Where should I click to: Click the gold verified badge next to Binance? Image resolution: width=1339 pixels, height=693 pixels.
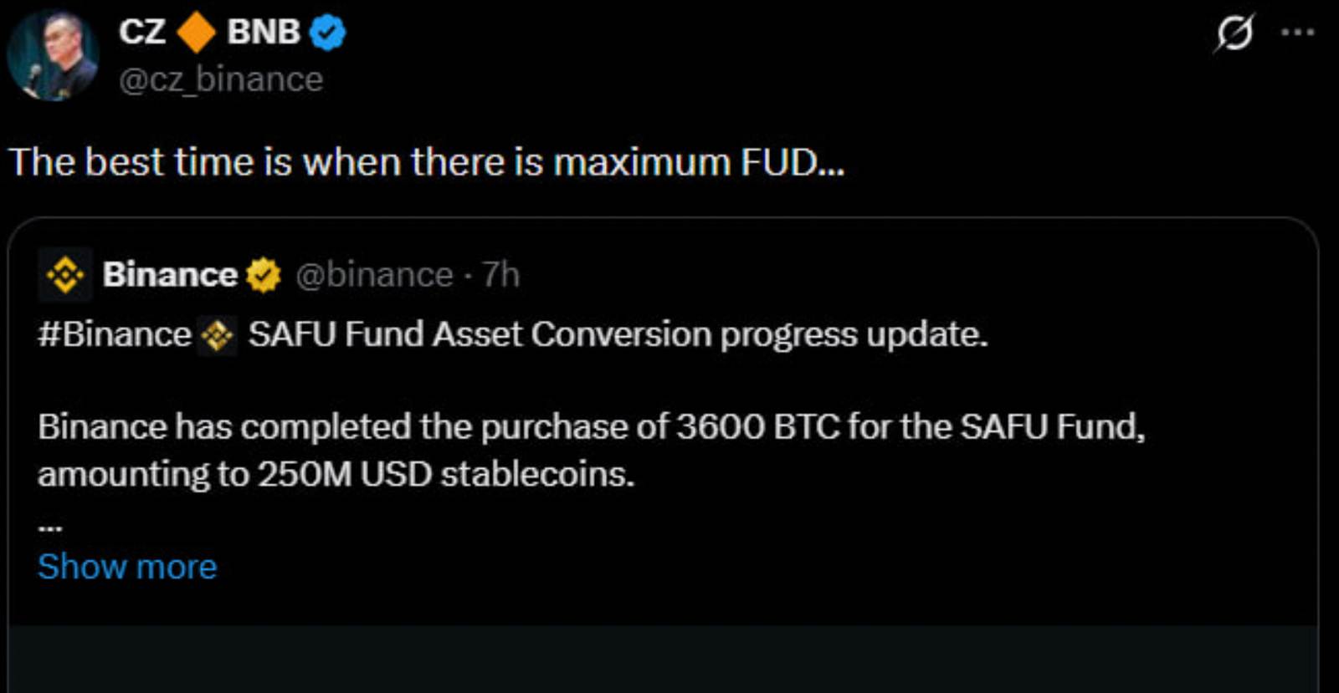tap(263, 275)
